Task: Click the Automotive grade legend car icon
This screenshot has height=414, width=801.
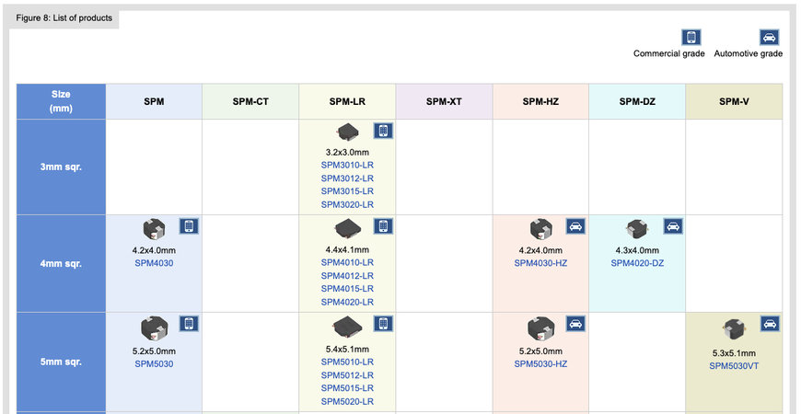Action: tap(769, 38)
